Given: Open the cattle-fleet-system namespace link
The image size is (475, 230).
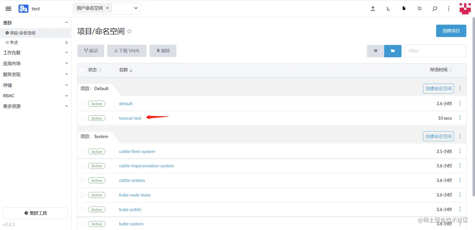Looking at the screenshot, I should [137, 151].
